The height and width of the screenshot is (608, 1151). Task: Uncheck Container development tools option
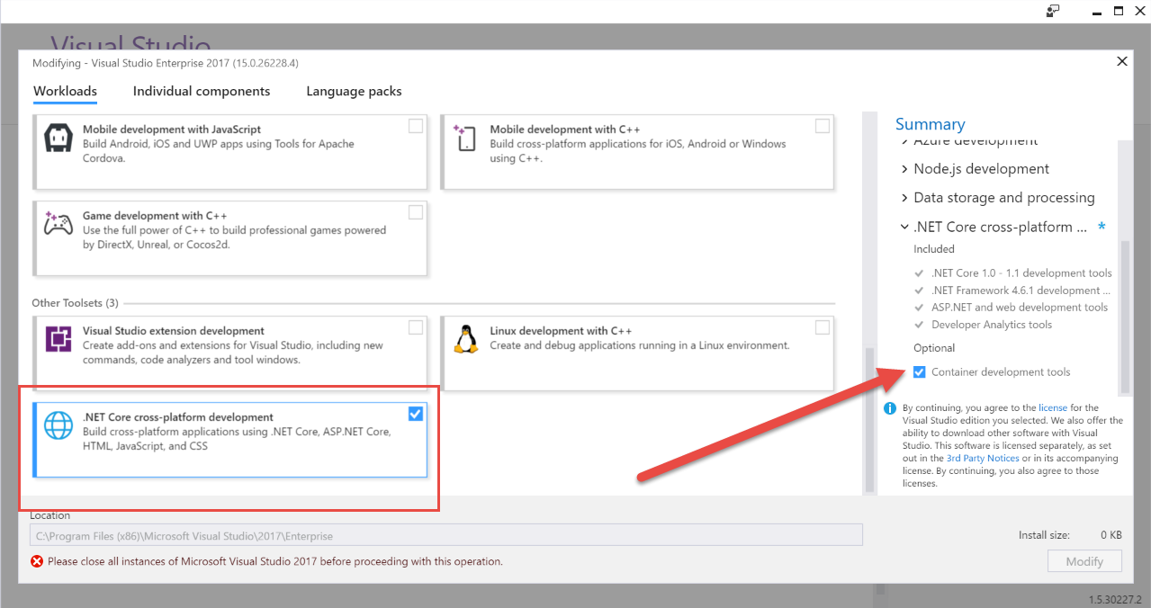[x=919, y=372]
